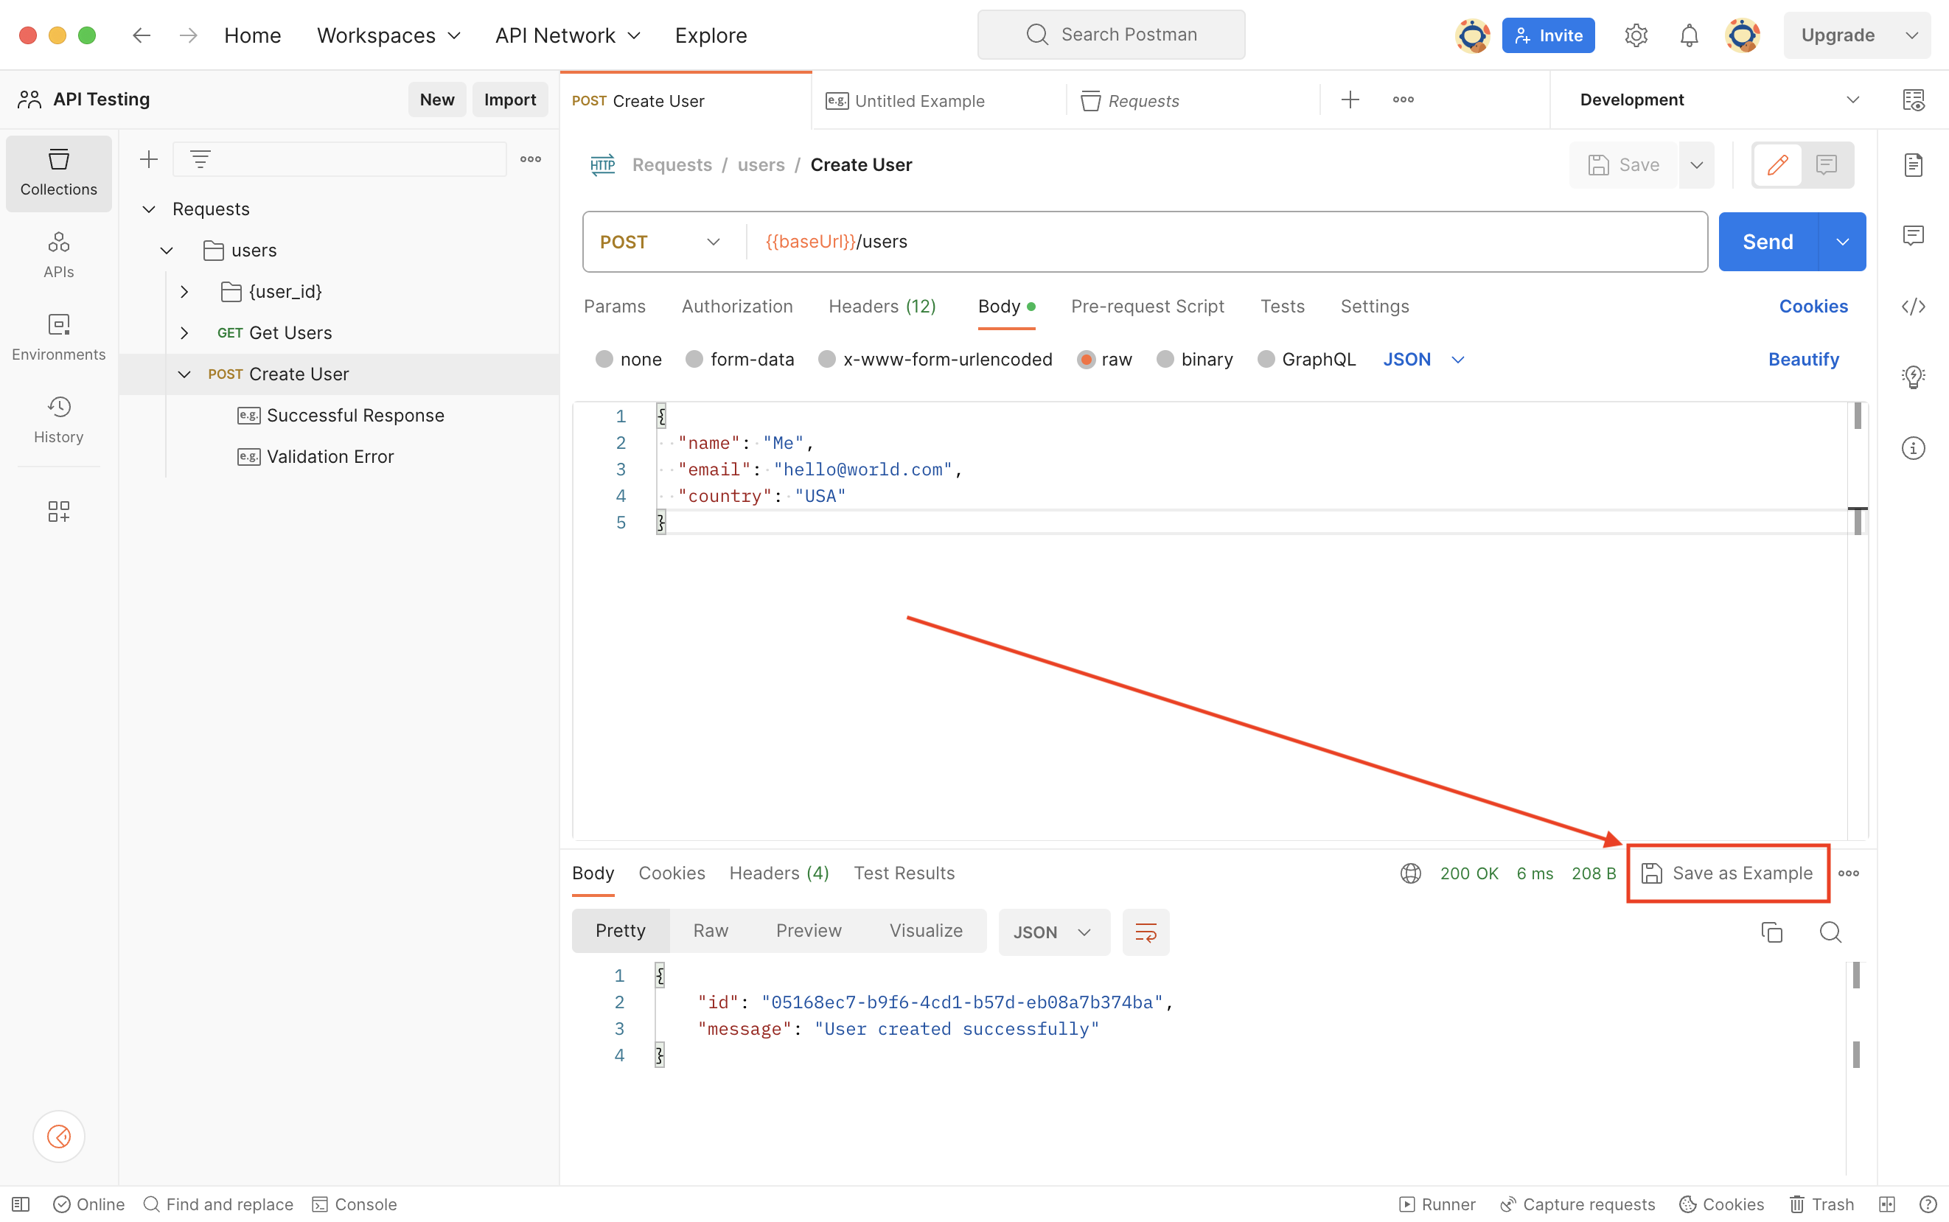Click the info icon in the right sidebar
Image resolution: width=1949 pixels, height=1222 pixels.
(x=1914, y=447)
